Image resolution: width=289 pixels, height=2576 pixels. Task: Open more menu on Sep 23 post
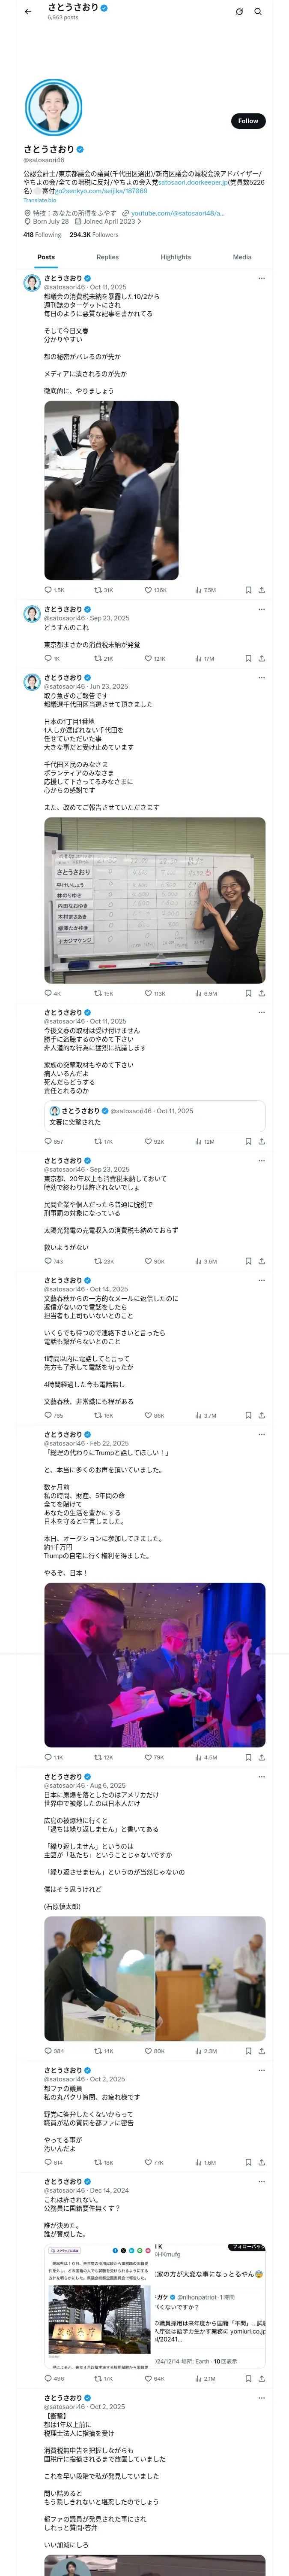point(261,609)
